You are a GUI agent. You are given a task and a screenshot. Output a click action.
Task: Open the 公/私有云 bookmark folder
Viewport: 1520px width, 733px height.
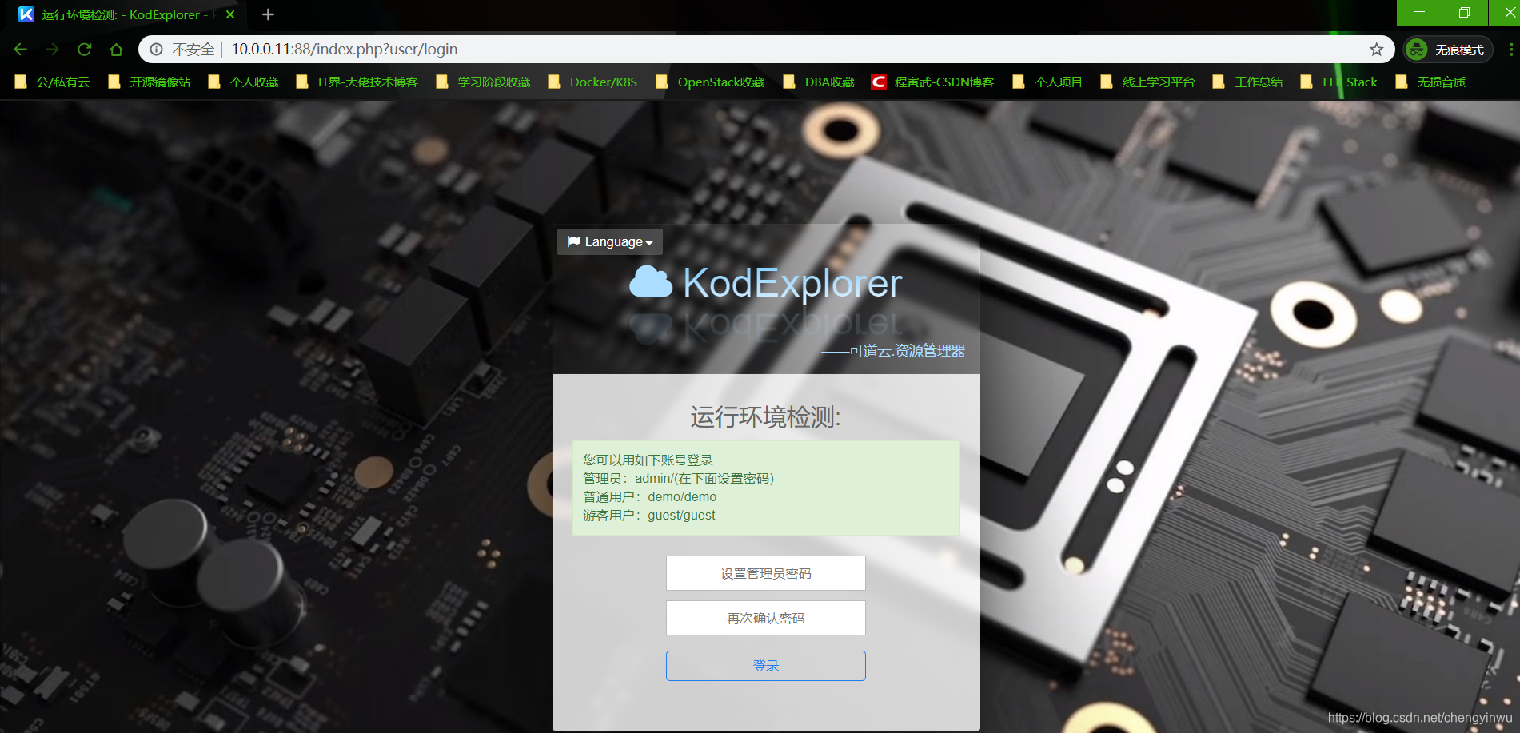[53, 82]
